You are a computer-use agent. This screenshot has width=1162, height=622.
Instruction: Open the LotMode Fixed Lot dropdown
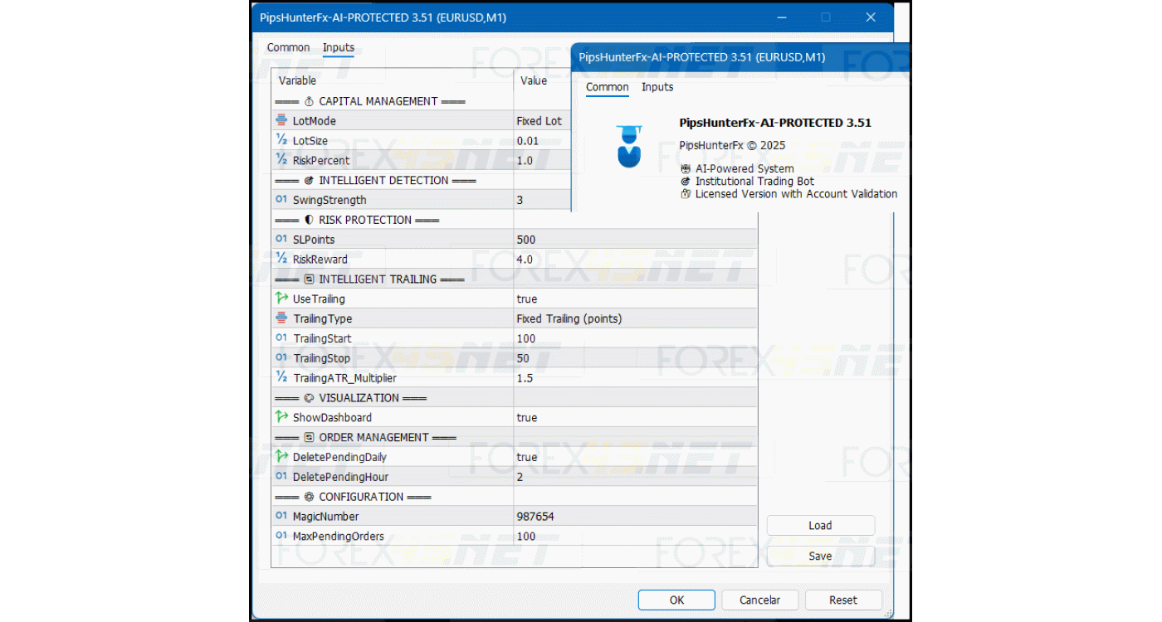tap(539, 121)
